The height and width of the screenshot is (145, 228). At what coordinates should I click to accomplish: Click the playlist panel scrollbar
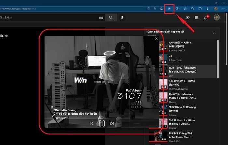tap(218, 59)
